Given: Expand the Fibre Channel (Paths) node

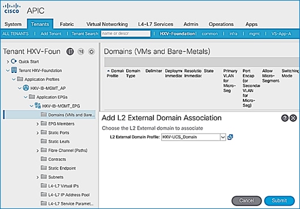Looking at the screenshot, I should coord(37,151).
